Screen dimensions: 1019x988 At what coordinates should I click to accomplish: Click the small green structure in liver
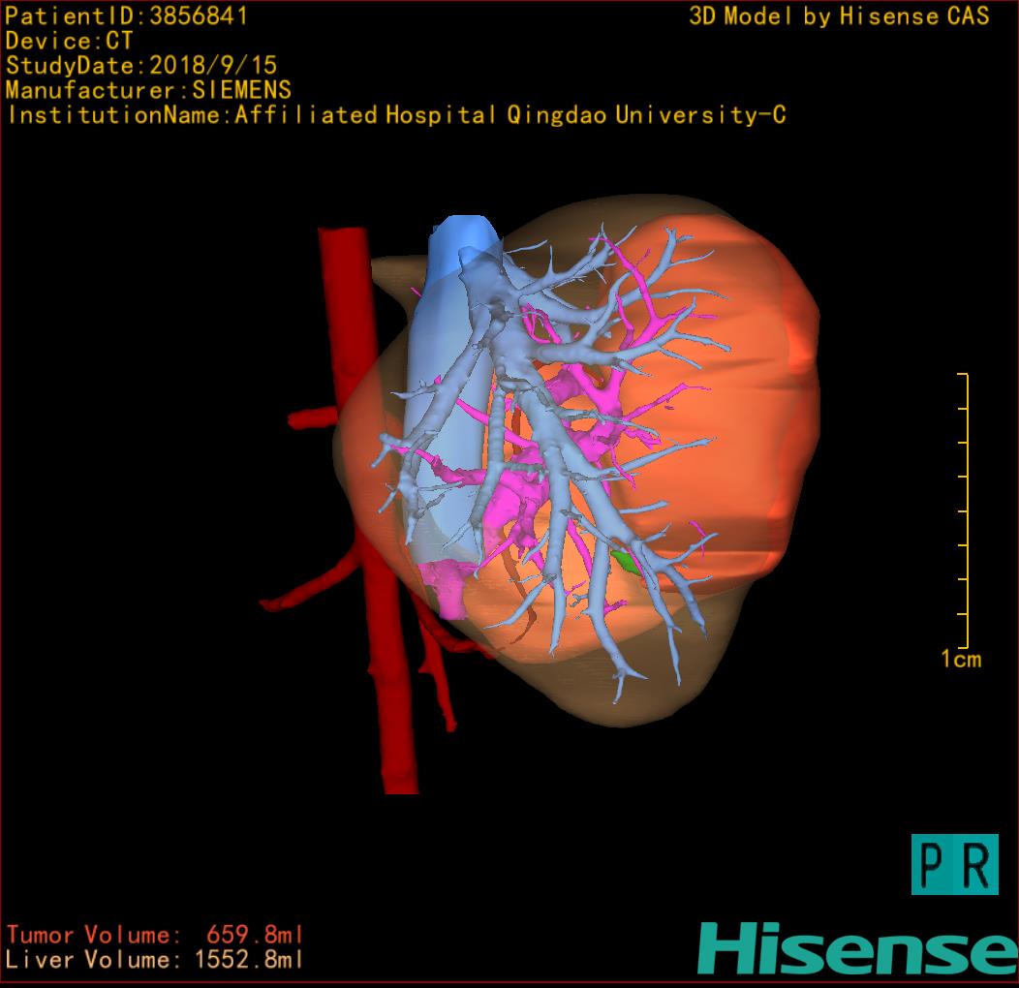click(626, 560)
